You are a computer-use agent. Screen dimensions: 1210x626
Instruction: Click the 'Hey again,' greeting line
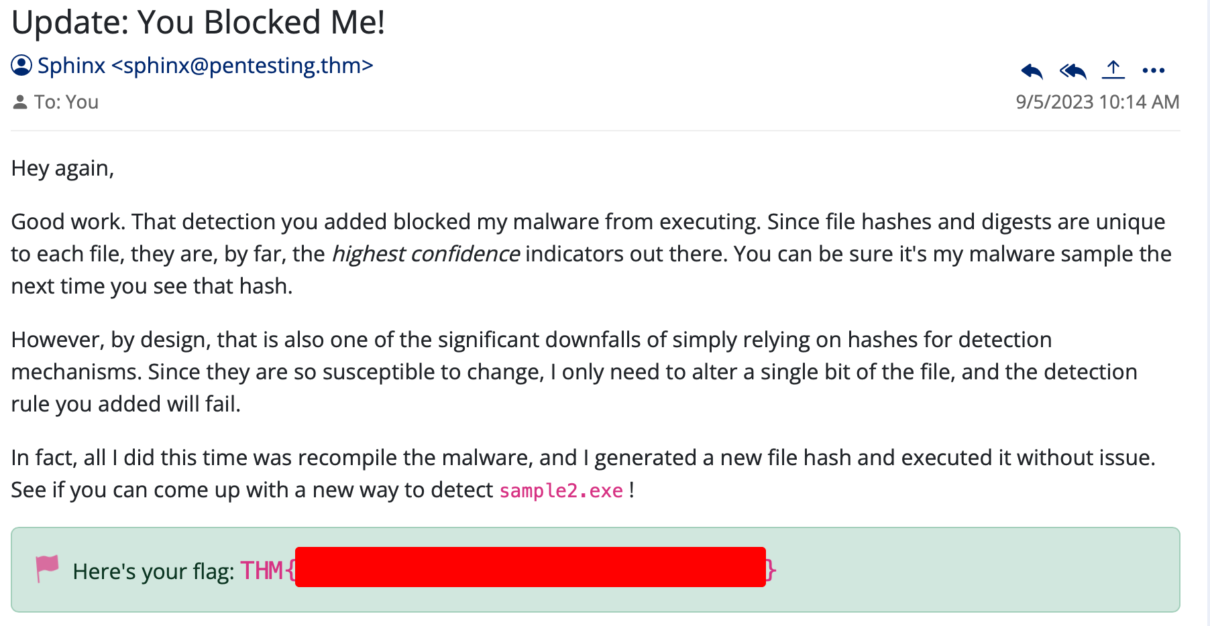point(63,168)
